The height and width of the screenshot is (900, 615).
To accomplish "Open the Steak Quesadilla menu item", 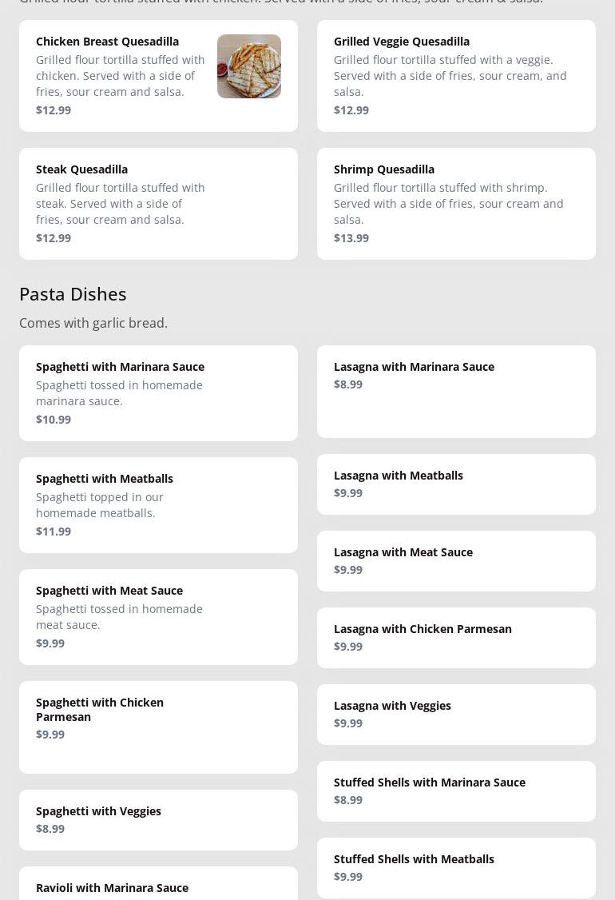I will (x=158, y=203).
